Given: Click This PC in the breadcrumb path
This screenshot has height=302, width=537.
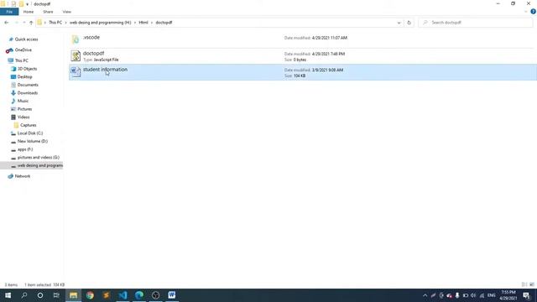Looking at the screenshot, I should click(55, 23).
